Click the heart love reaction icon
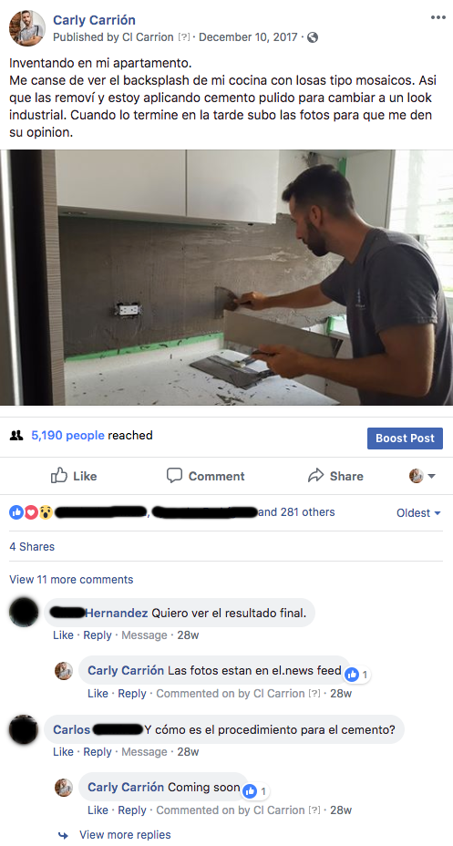 31,512
